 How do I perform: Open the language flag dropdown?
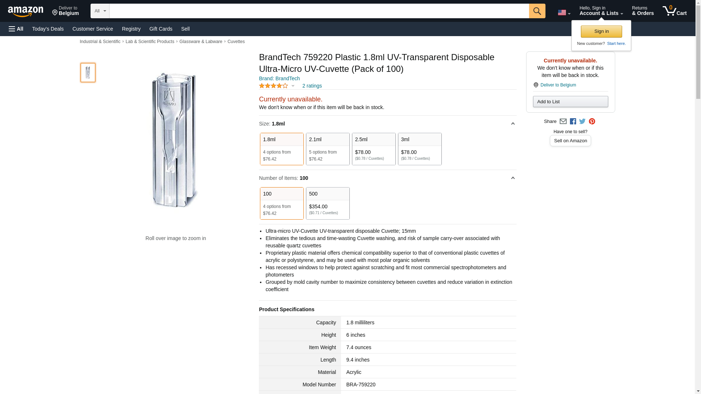click(x=564, y=12)
